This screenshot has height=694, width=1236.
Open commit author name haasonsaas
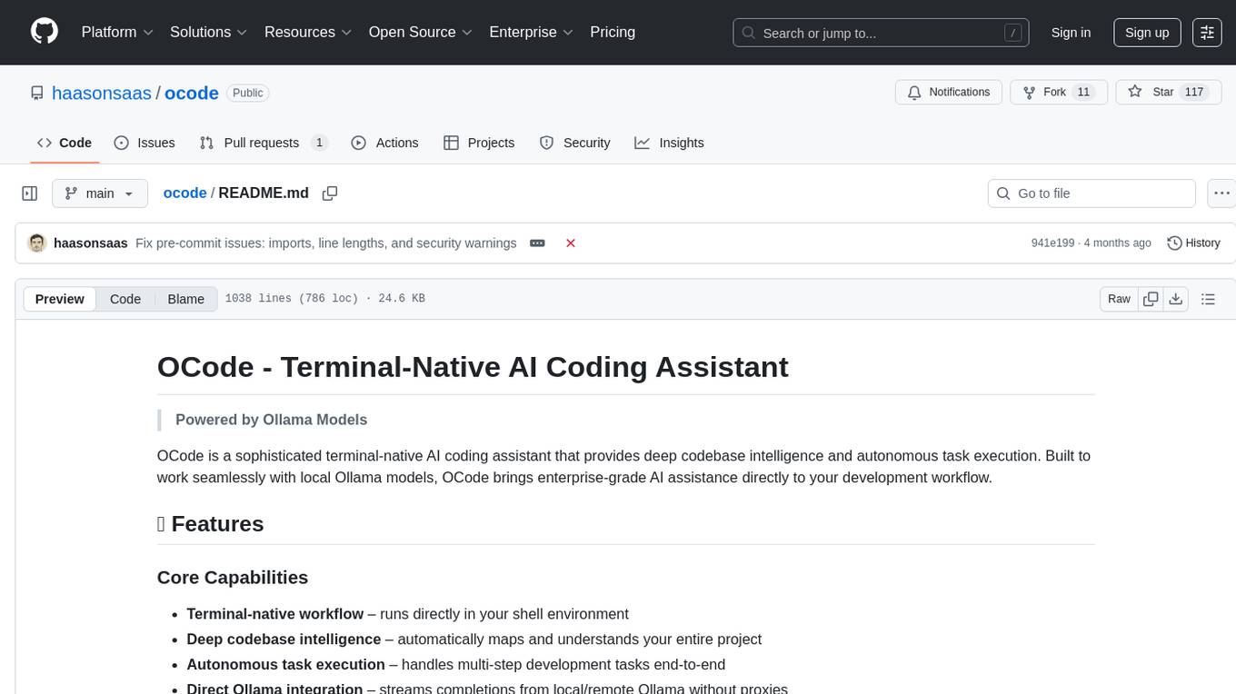click(x=91, y=243)
